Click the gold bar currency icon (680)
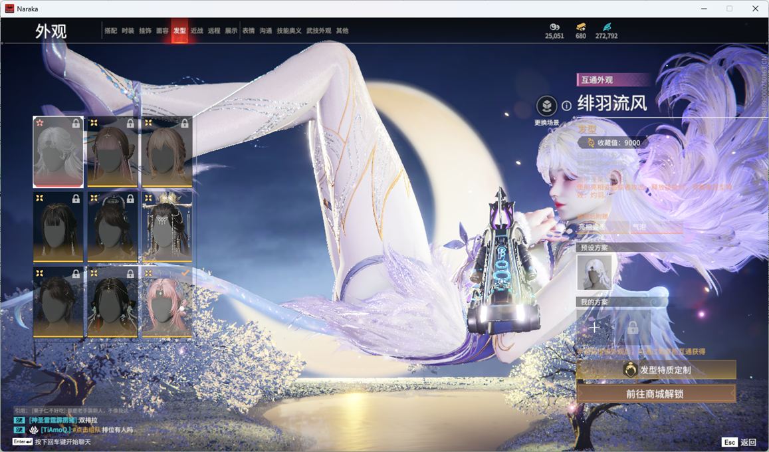 [580, 27]
